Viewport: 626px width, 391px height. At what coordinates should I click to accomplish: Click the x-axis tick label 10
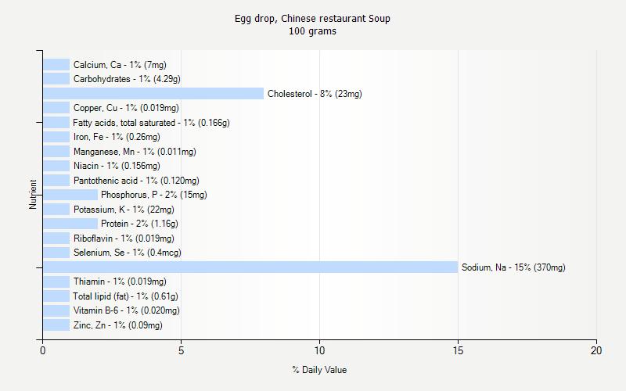[x=319, y=351]
